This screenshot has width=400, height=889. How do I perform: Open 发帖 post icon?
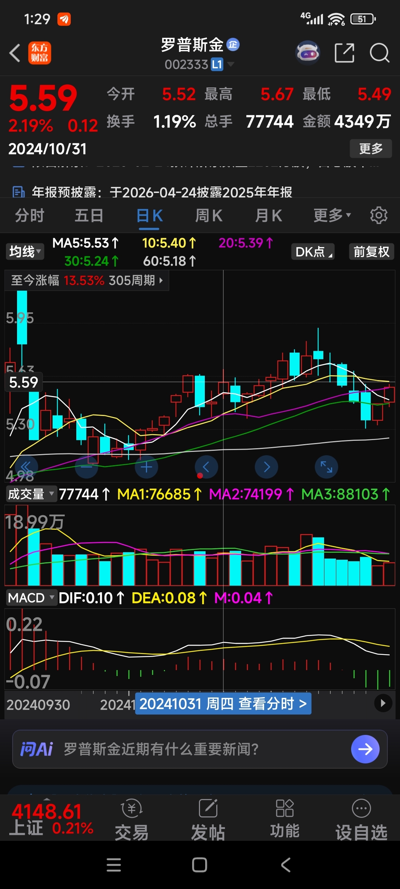click(208, 819)
